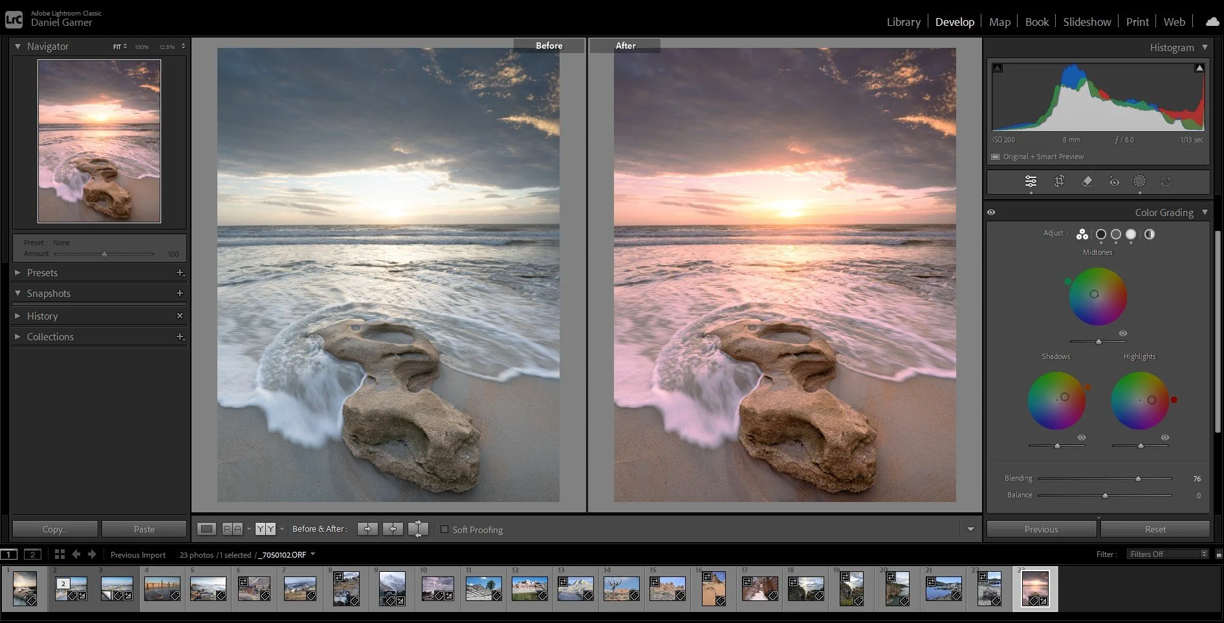The width and height of the screenshot is (1224, 623).
Task: Open the Masking tool
Action: (1140, 182)
